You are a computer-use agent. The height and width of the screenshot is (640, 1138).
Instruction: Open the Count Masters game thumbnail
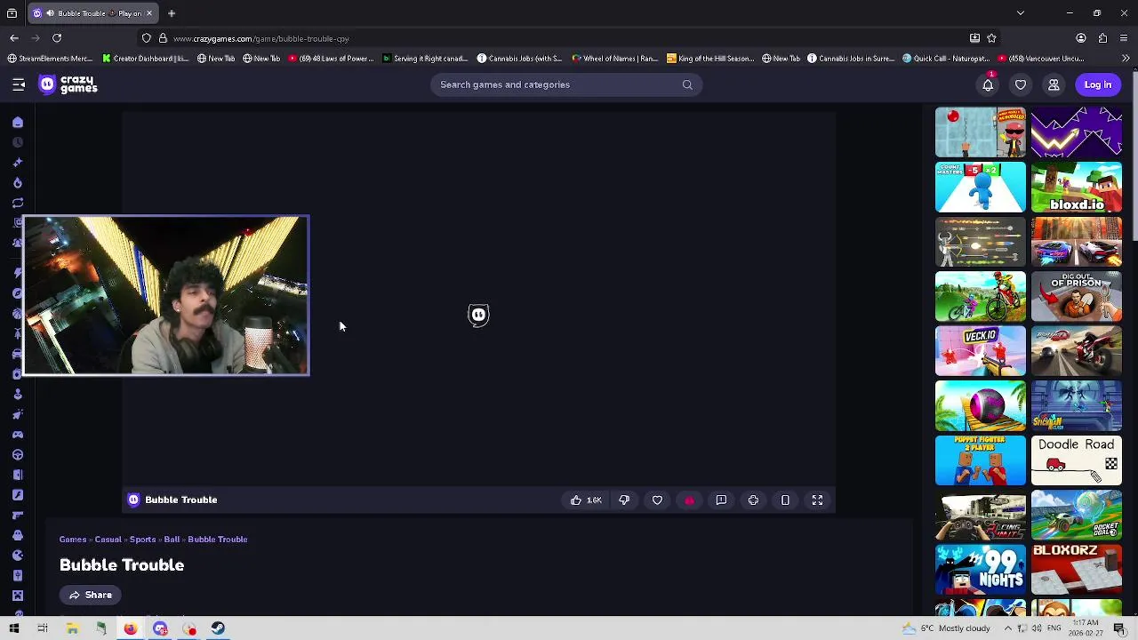(x=980, y=188)
